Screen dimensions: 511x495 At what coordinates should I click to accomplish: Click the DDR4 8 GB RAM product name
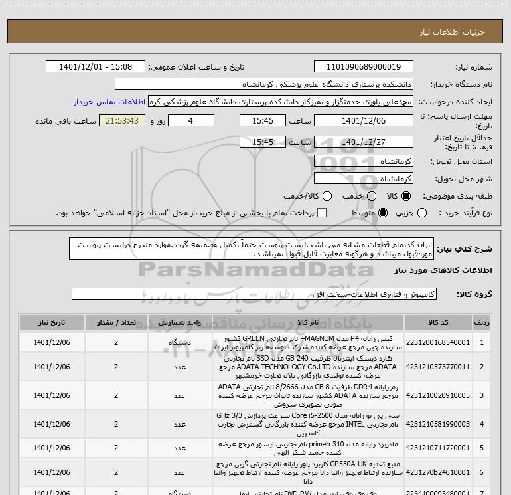pos(308,395)
